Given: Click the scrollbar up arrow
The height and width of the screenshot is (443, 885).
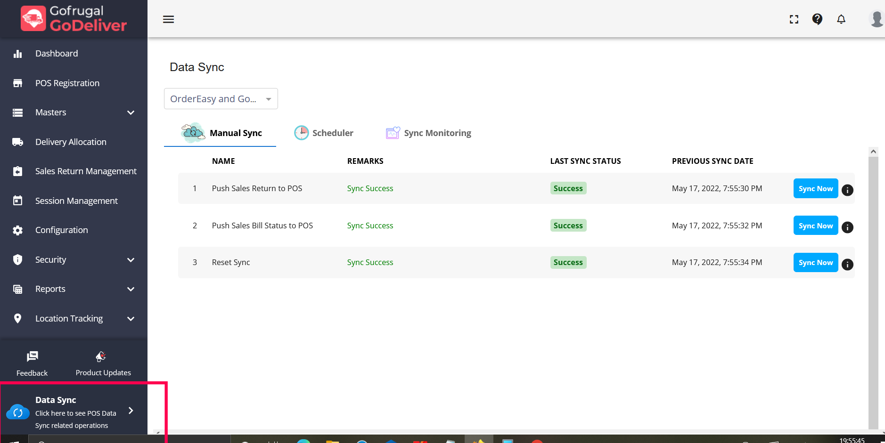Looking at the screenshot, I should (873, 152).
